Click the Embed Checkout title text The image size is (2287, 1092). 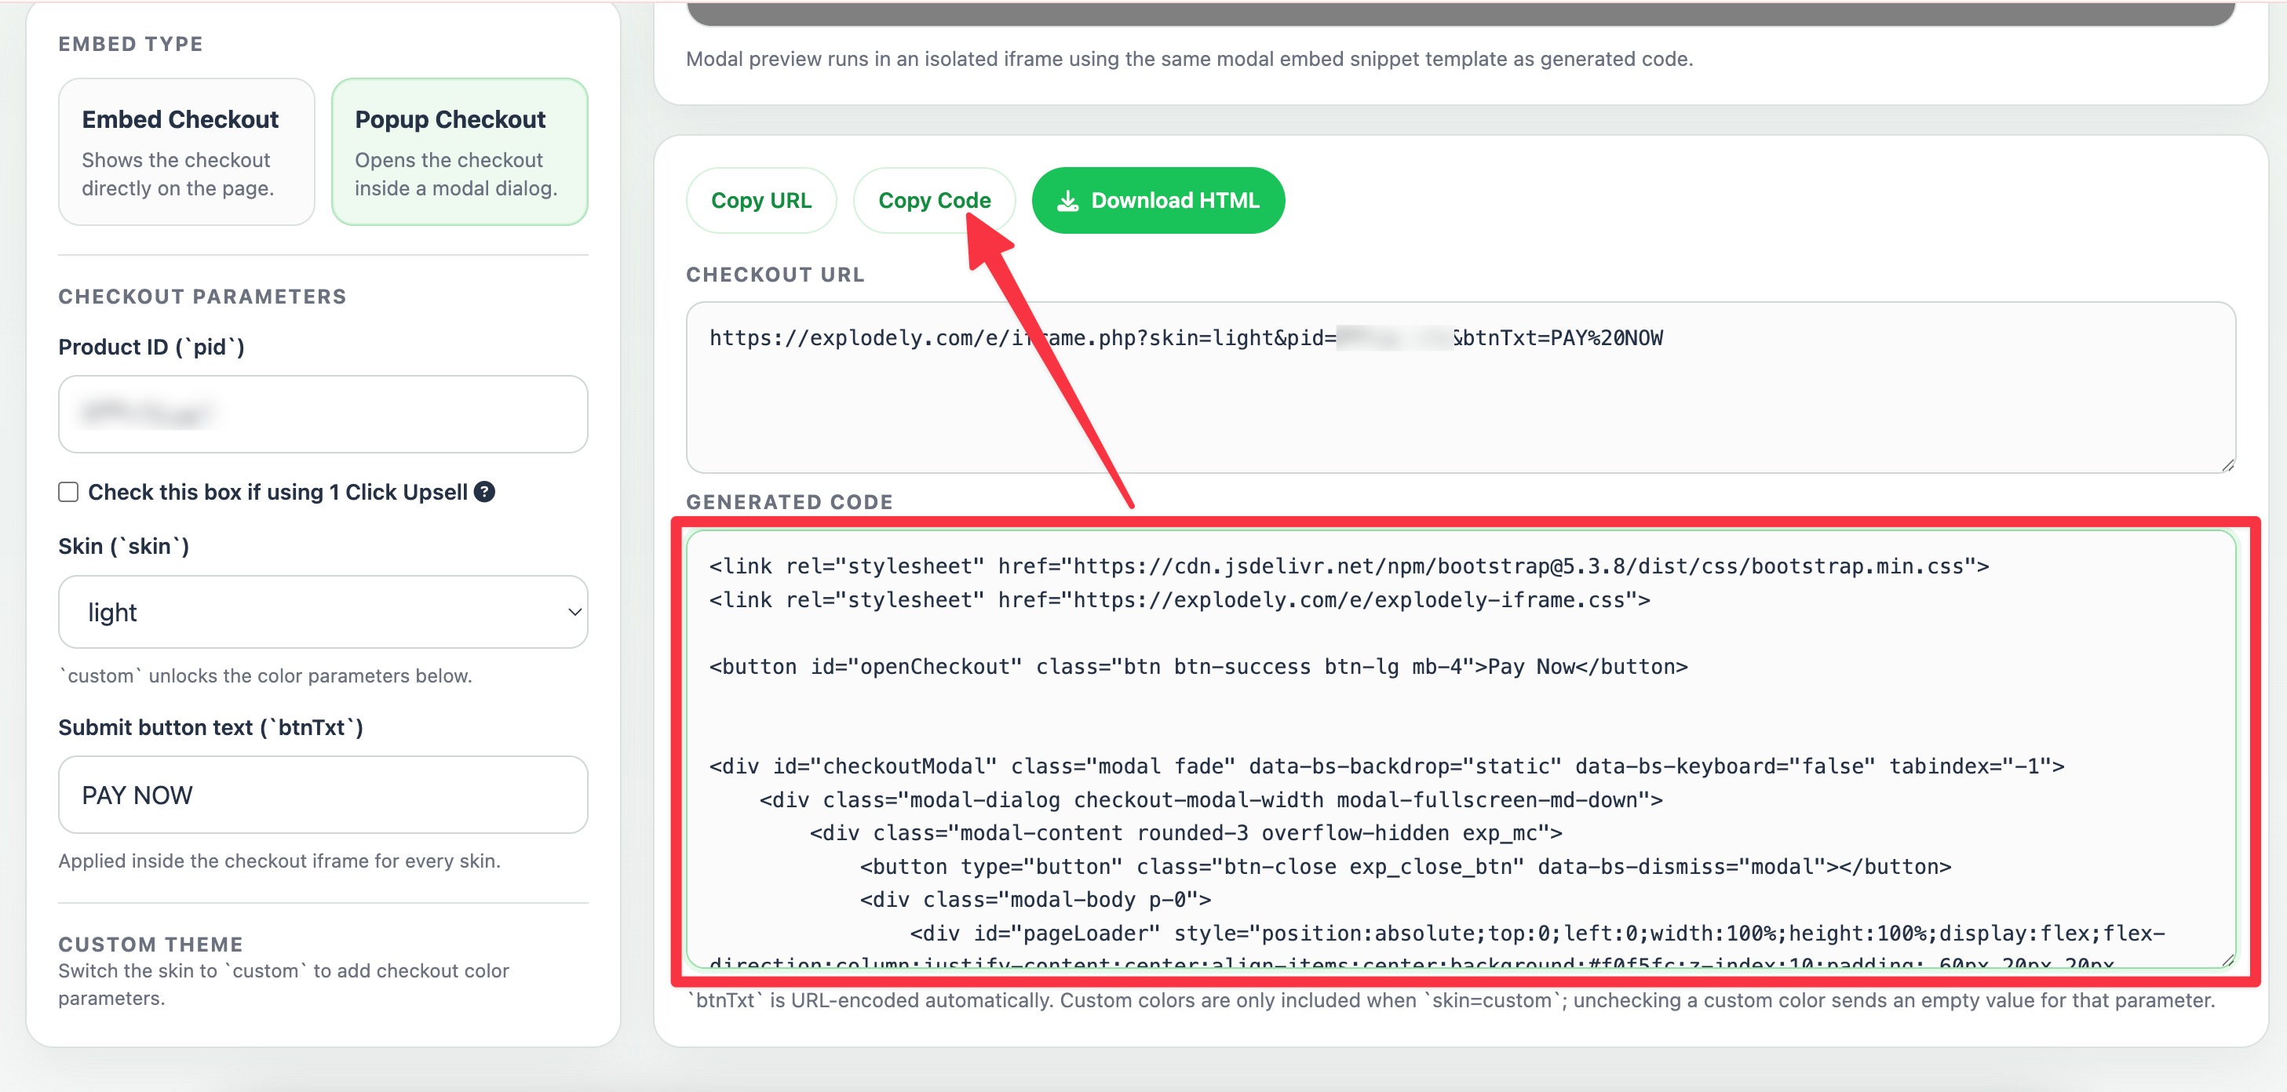[x=181, y=119]
